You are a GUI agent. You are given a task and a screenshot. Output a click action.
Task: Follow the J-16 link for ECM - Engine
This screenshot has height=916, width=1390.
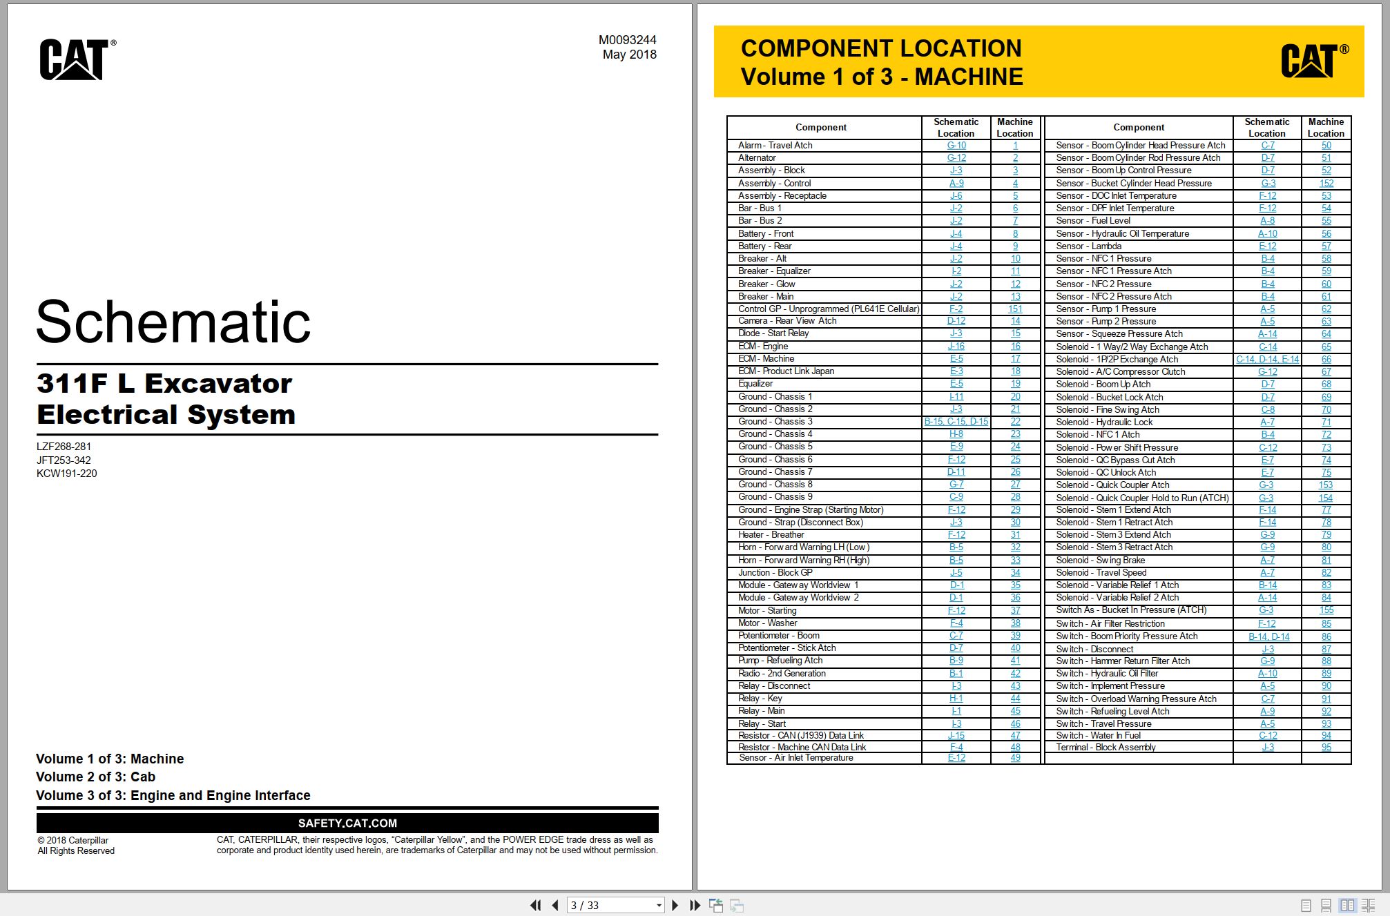pos(956,347)
